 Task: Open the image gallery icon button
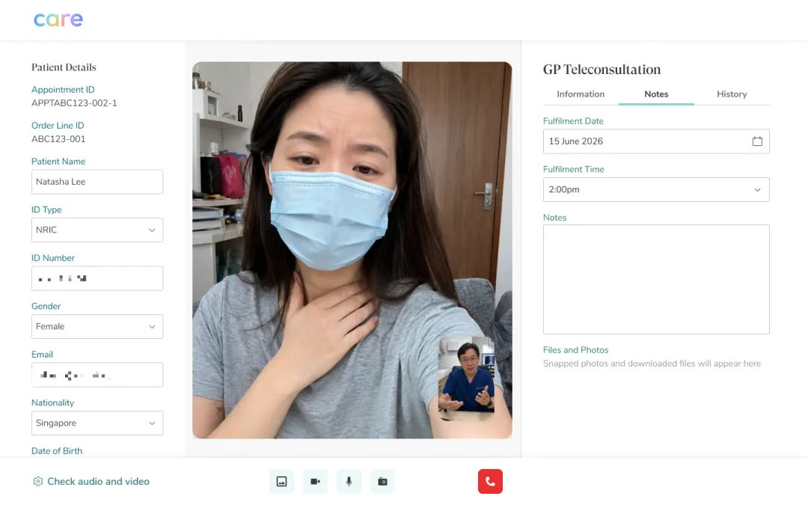282,481
